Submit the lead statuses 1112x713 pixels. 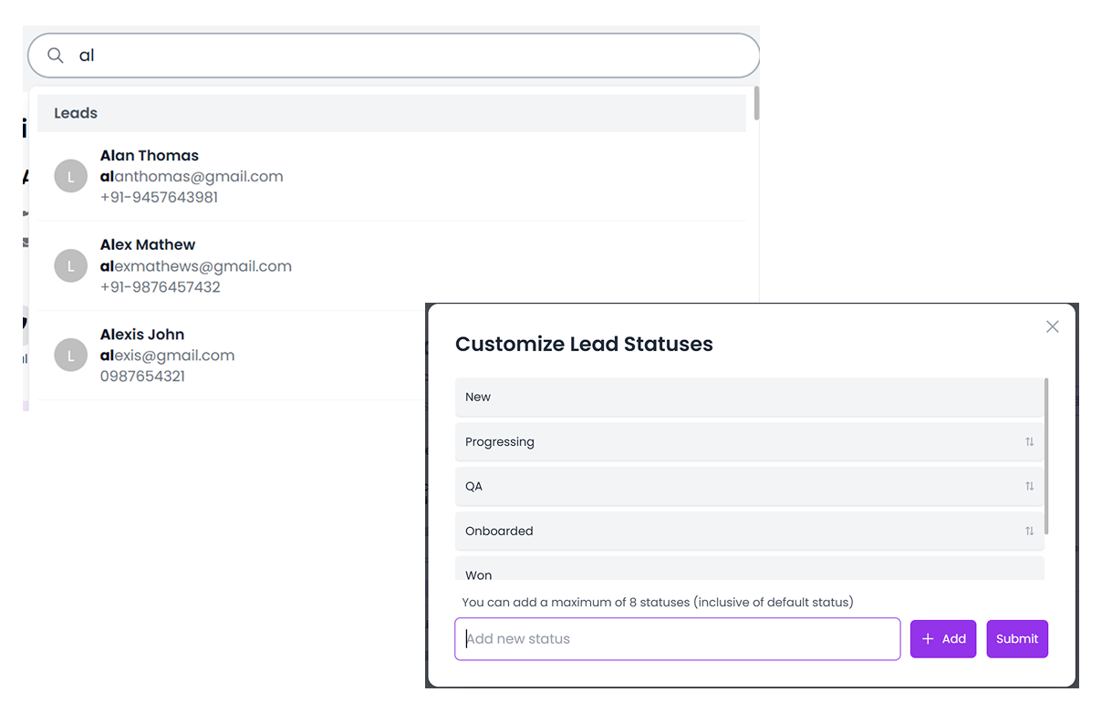[x=1017, y=639]
